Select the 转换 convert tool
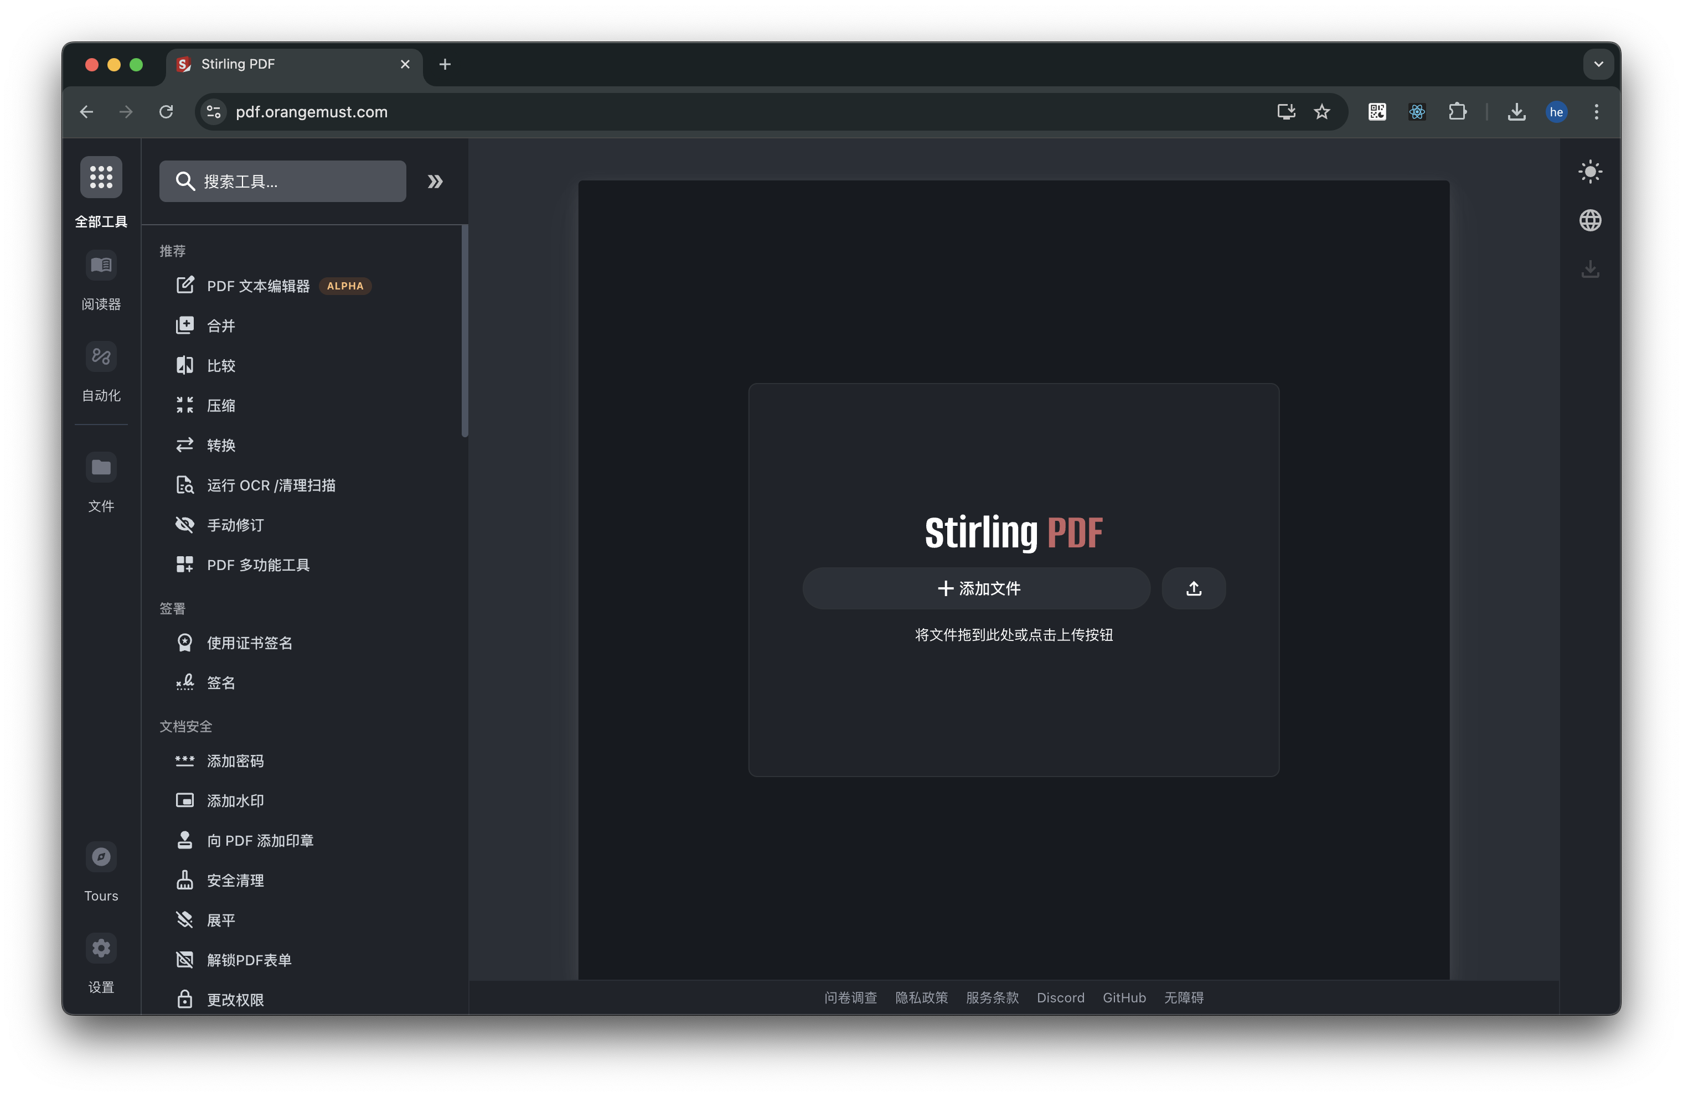The width and height of the screenshot is (1683, 1097). (222, 444)
